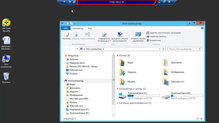
Task: Switch to large icons view in status bar
Action: click(202, 119)
